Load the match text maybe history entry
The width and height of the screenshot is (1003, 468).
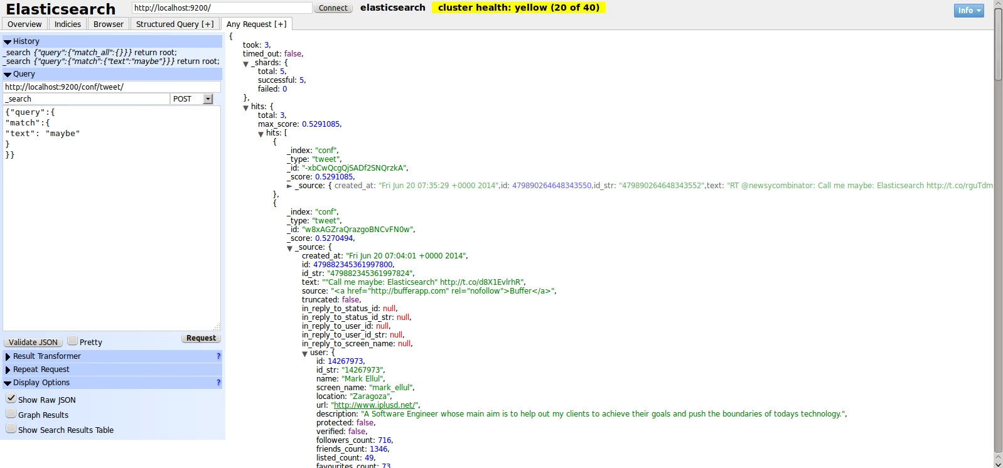pos(112,61)
